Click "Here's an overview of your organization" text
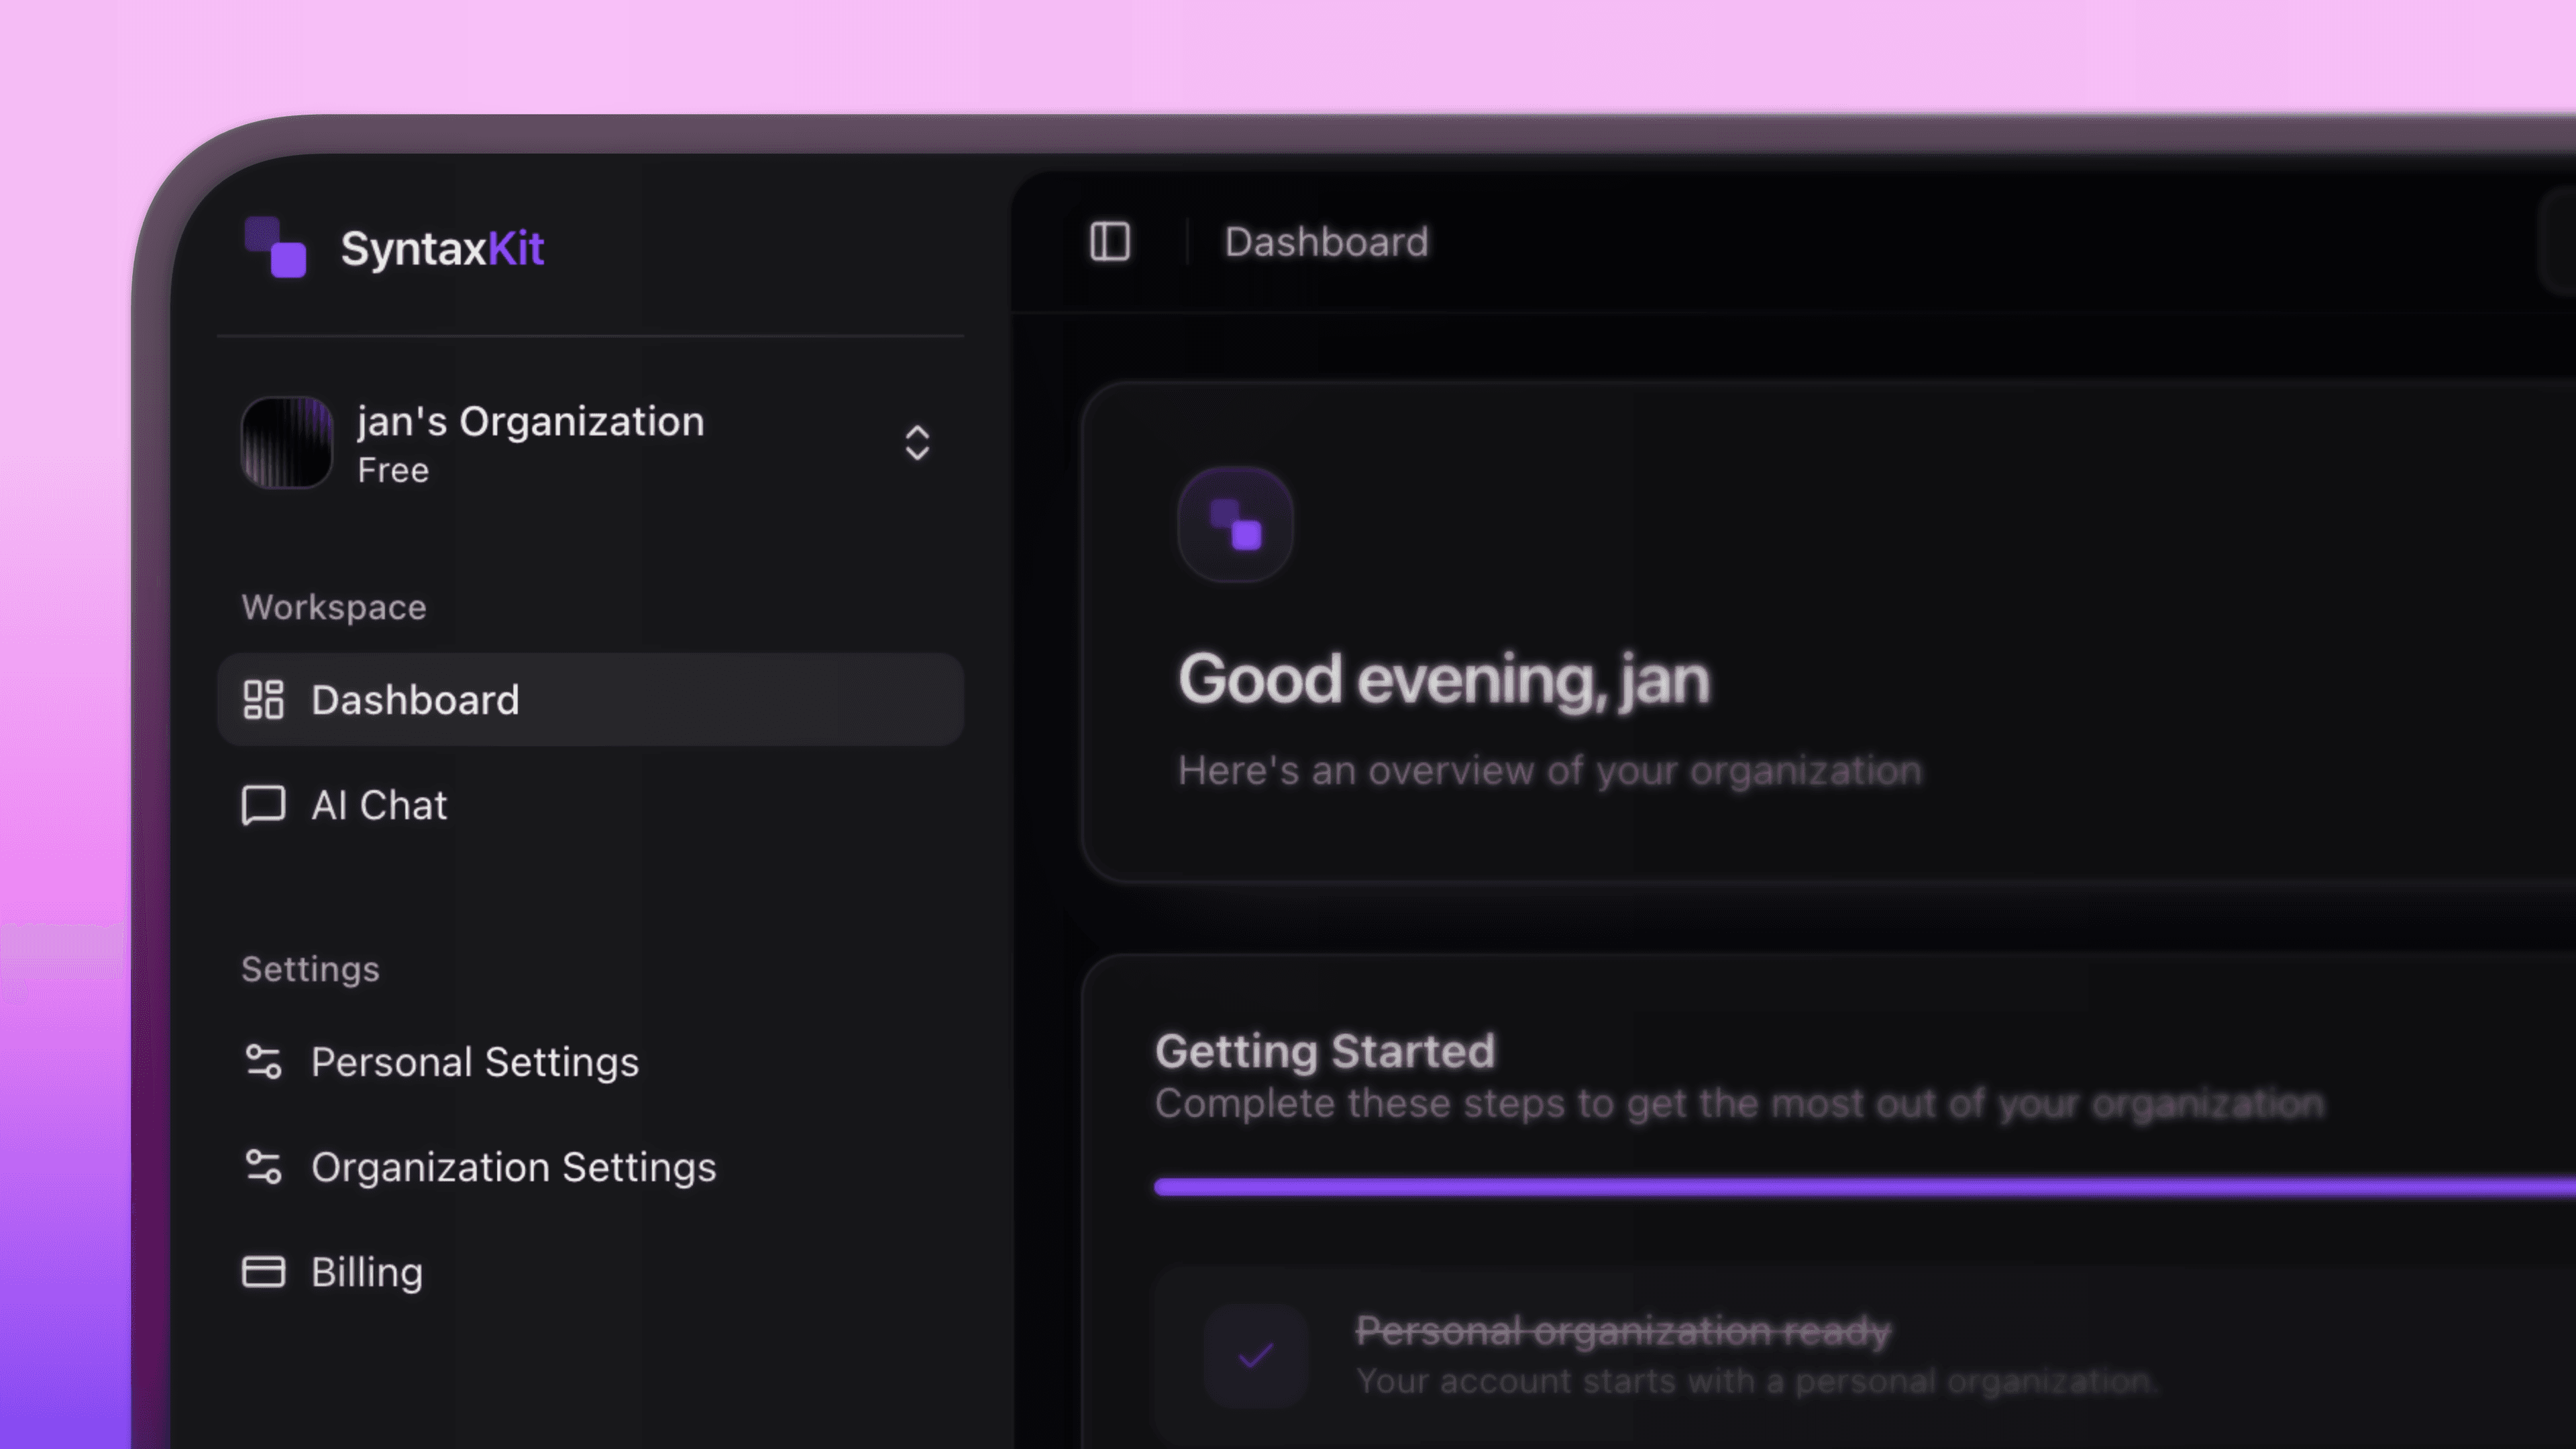 pos(1550,771)
